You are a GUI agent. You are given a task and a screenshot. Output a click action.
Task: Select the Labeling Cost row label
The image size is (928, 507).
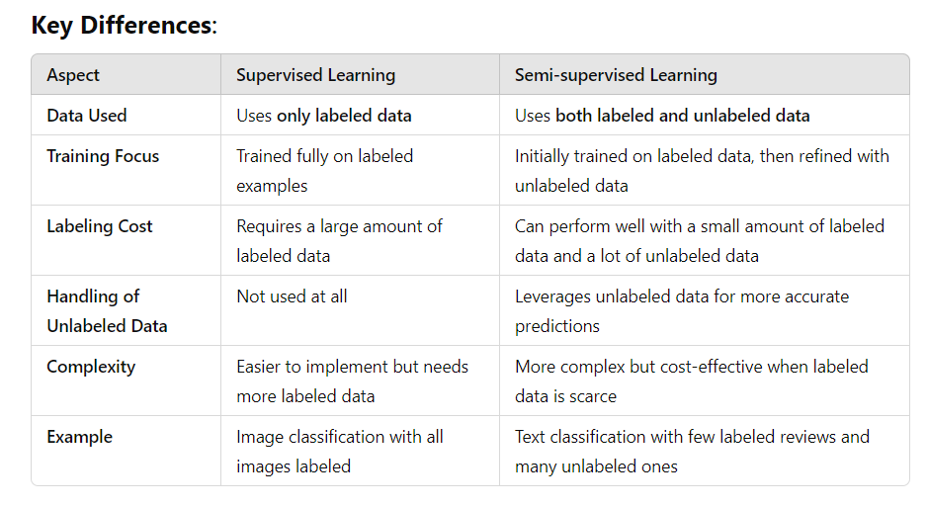click(100, 226)
